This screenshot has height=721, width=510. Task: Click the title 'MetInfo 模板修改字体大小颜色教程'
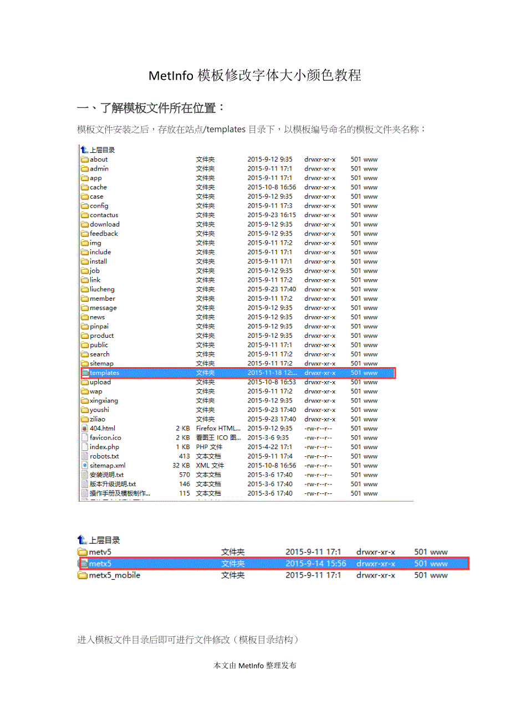[255, 75]
